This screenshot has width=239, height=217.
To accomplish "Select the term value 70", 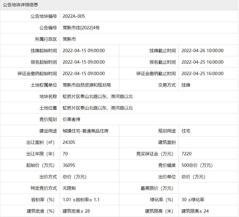I will [x=65, y=154].
